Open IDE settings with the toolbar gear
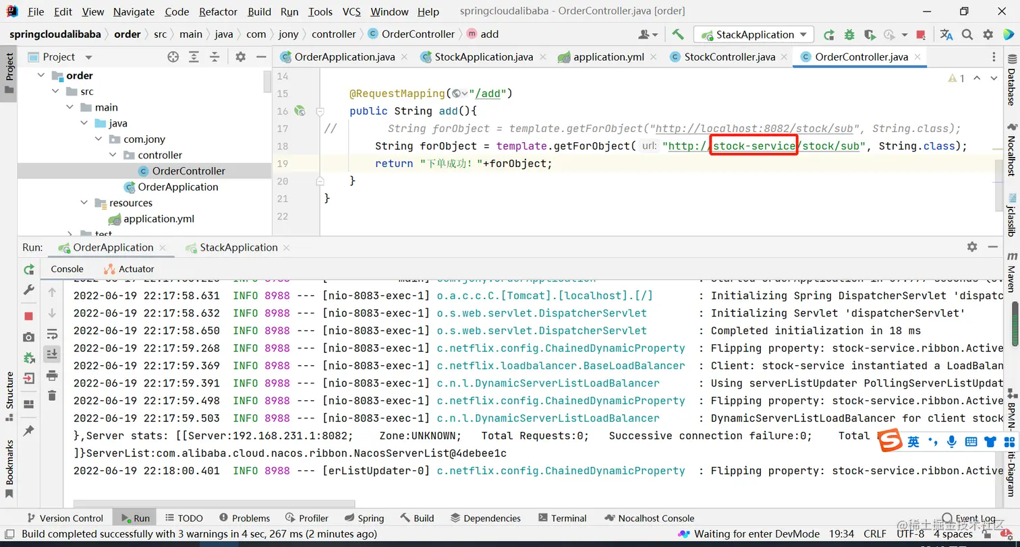 point(988,34)
